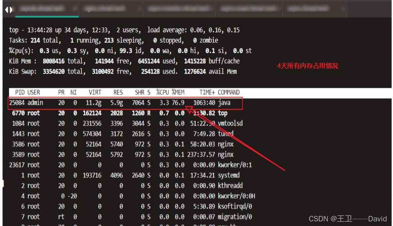Image resolution: width=393 pixels, height=226 pixels.
Task: Click the split-circle icon left of the tabs
Action: point(9,9)
